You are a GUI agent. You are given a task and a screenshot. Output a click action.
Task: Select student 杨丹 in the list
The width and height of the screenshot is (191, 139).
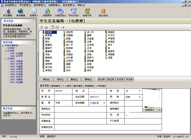coord(88,70)
